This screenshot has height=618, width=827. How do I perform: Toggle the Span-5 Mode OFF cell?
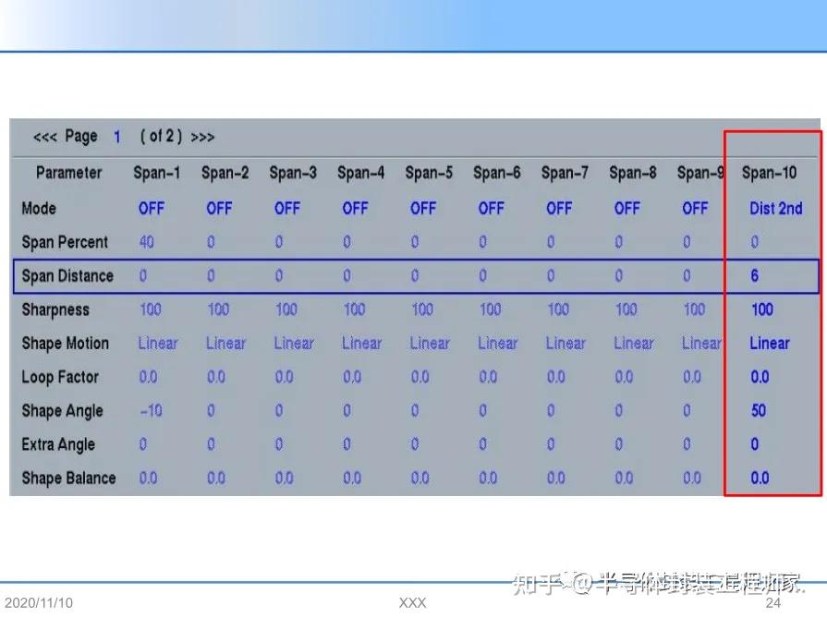[x=422, y=208]
